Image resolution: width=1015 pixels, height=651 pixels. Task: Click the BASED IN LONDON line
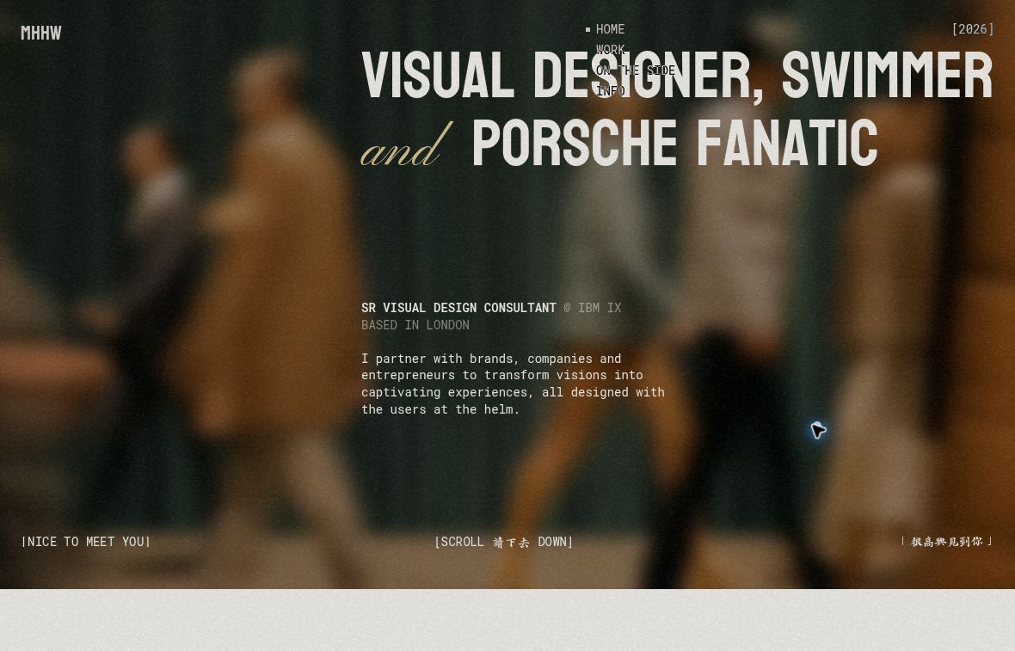pyautogui.click(x=415, y=325)
